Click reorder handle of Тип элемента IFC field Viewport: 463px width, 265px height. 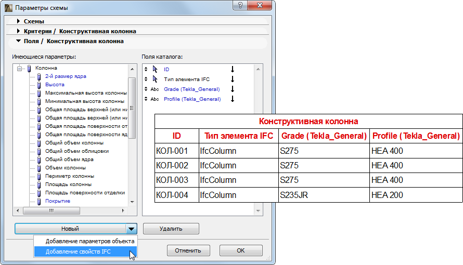coord(146,79)
